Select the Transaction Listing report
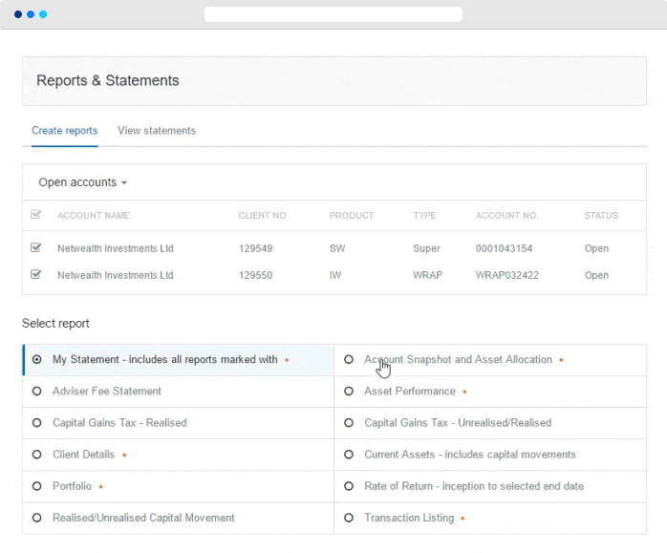Screen dimensions: 667x553 (x=349, y=518)
